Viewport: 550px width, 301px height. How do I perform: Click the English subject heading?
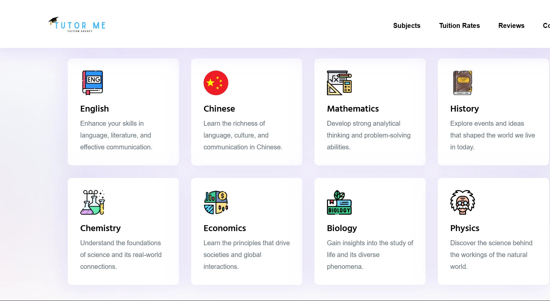94,109
